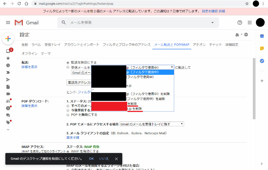Switch to アカウントとインポート tab
This screenshot has height=170, width=268.
pos(81,45)
